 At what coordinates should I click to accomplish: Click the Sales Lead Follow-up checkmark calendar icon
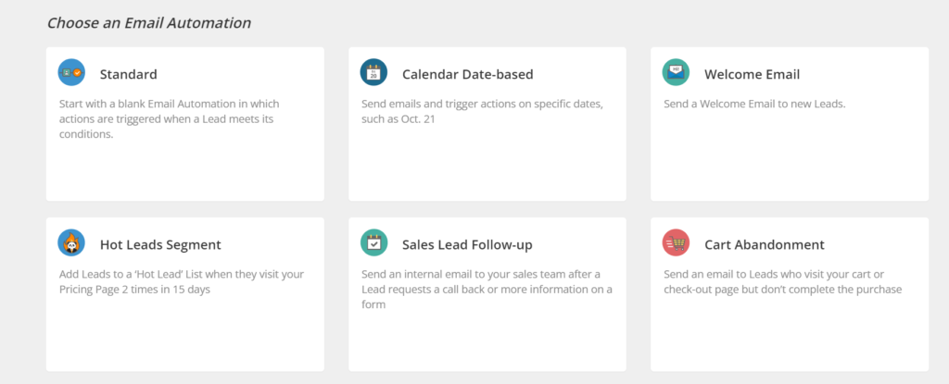point(373,242)
